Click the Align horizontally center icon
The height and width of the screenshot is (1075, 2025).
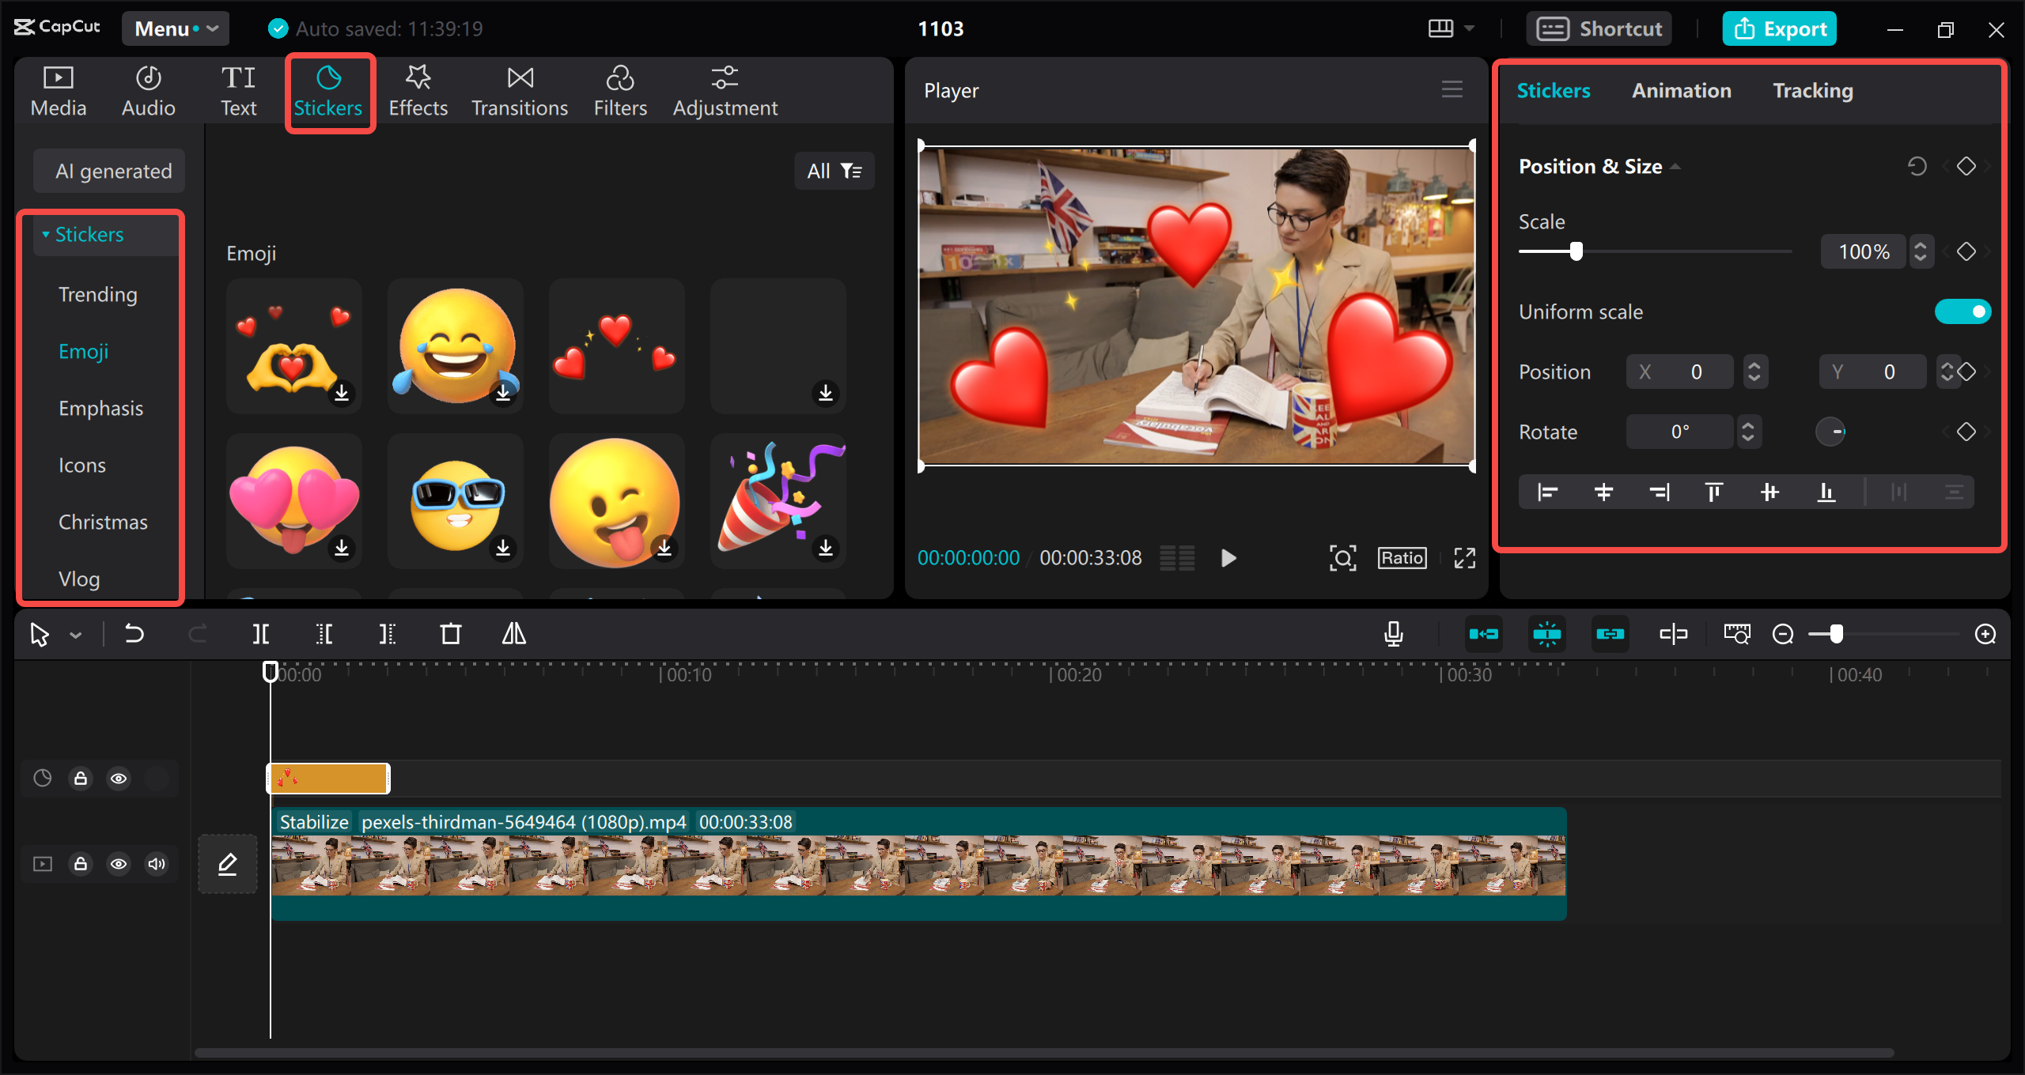point(1603,492)
